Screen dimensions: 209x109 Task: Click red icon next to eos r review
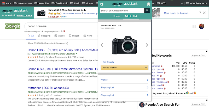tap(165, 88)
